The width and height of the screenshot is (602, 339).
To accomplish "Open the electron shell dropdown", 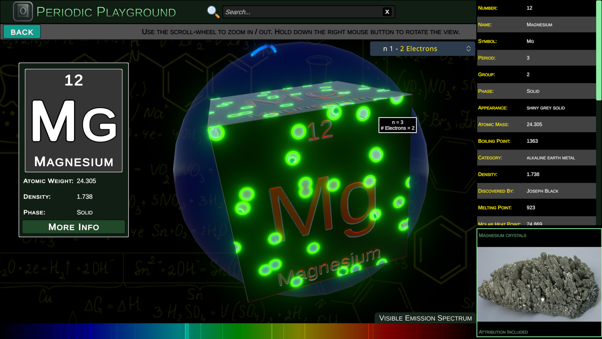I will coord(422,49).
